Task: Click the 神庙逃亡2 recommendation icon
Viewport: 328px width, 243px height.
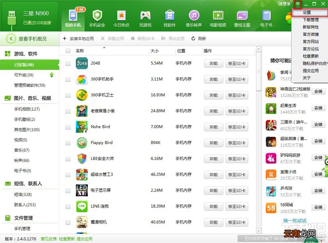Action: point(271,92)
